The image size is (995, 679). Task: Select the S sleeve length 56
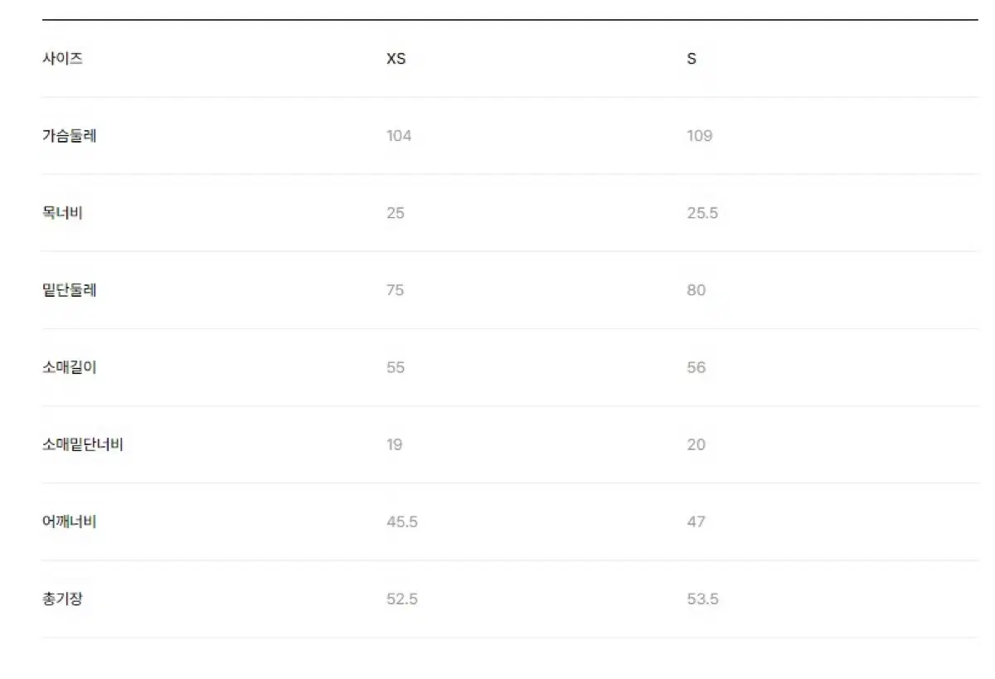pyautogui.click(x=696, y=367)
